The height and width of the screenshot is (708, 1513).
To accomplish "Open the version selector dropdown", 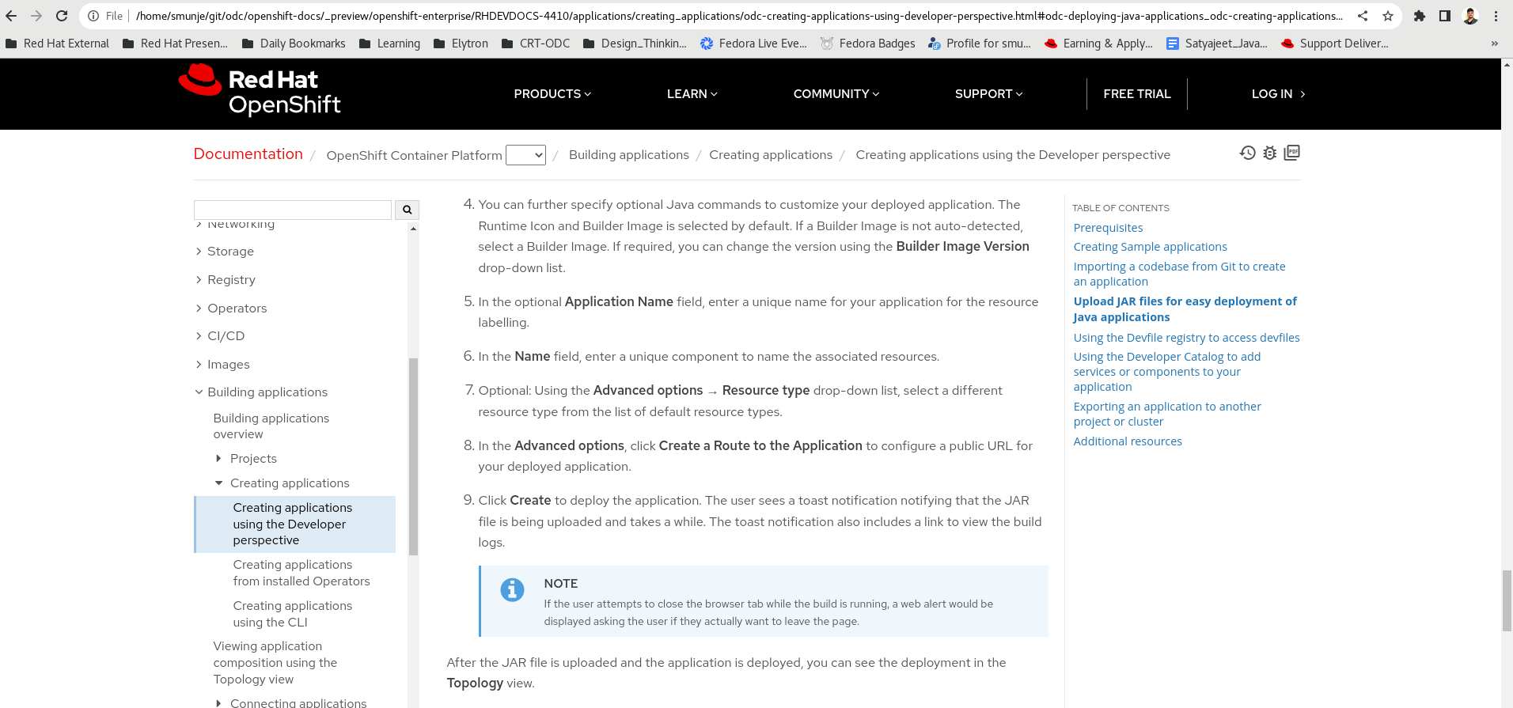I will 525,155.
